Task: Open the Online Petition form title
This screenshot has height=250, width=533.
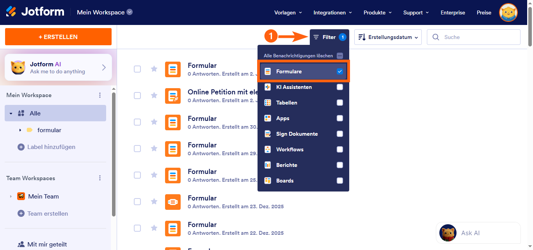Action: coord(223,92)
